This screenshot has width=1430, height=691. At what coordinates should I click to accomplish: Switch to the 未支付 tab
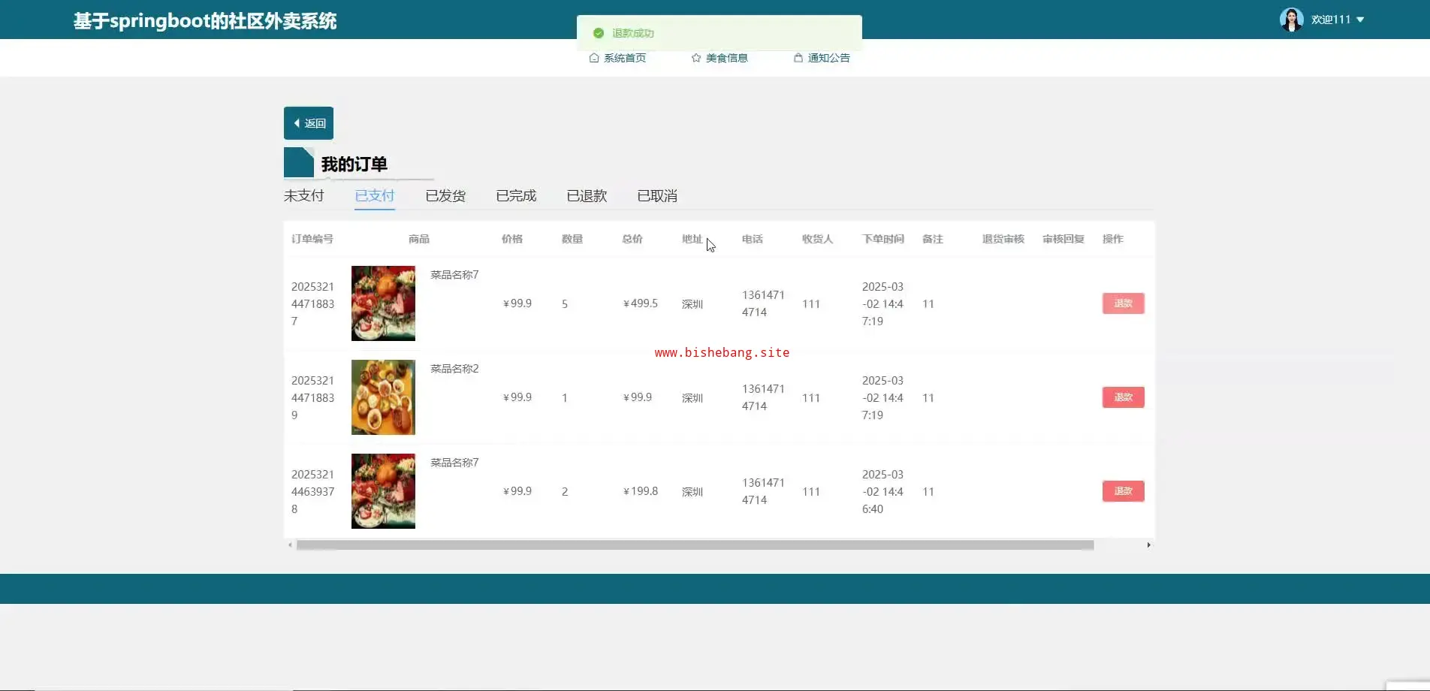coord(303,196)
